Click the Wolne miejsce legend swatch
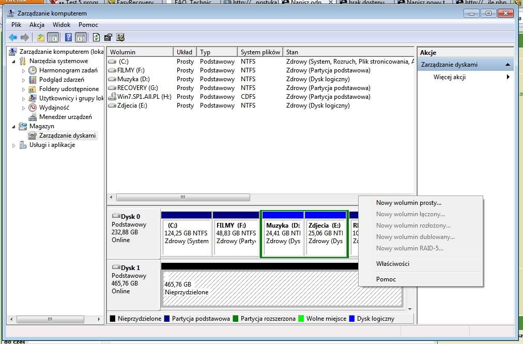The image size is (523, 344). (301, 319)
